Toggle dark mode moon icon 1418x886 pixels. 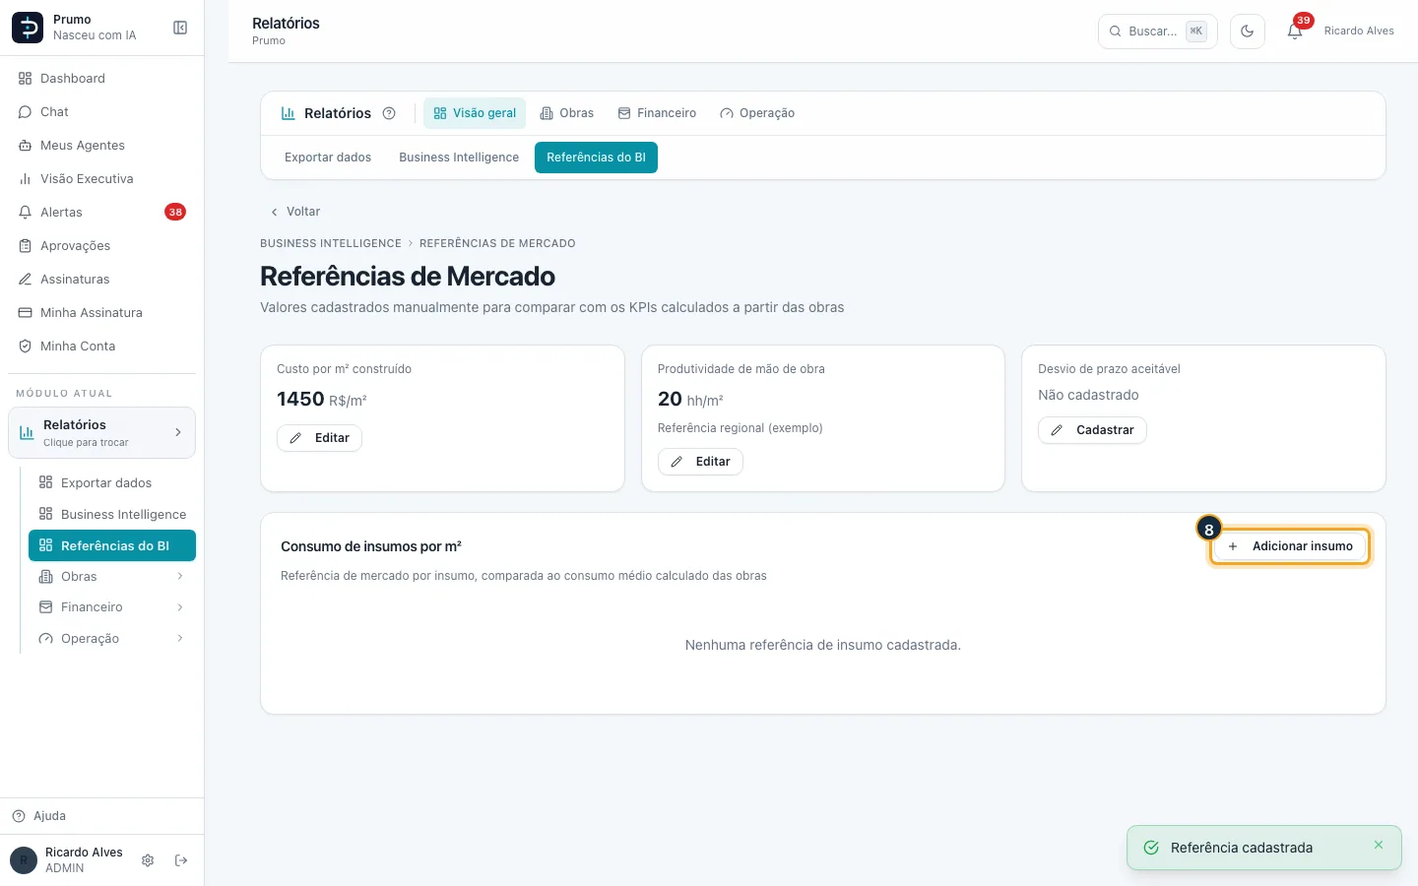click(1248, 32)
